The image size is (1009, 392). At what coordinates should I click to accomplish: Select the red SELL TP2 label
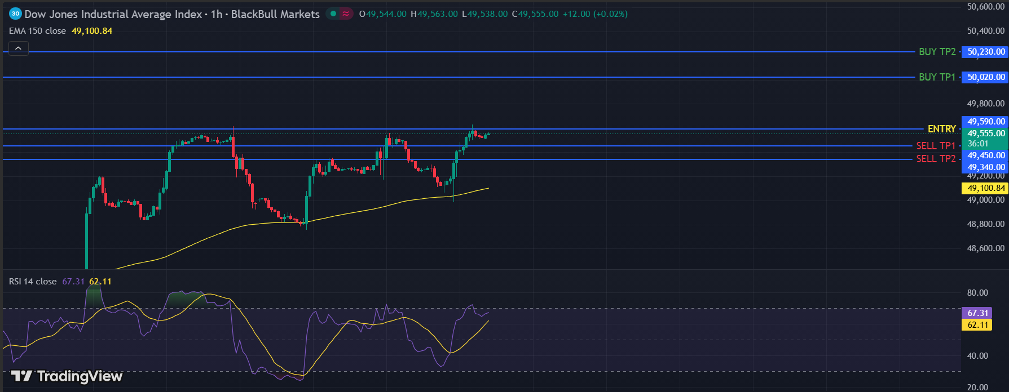pos(935,159)
